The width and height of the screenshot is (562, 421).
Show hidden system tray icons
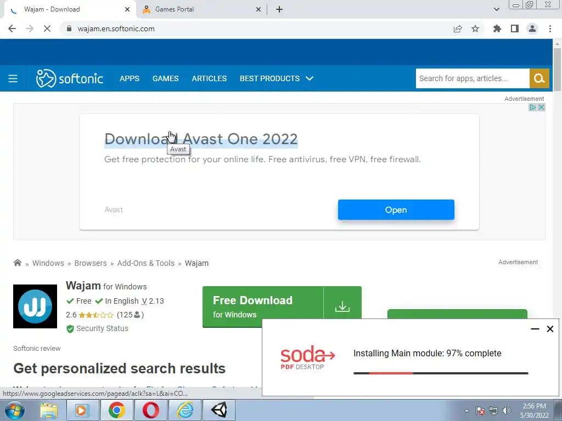(467, 411)
